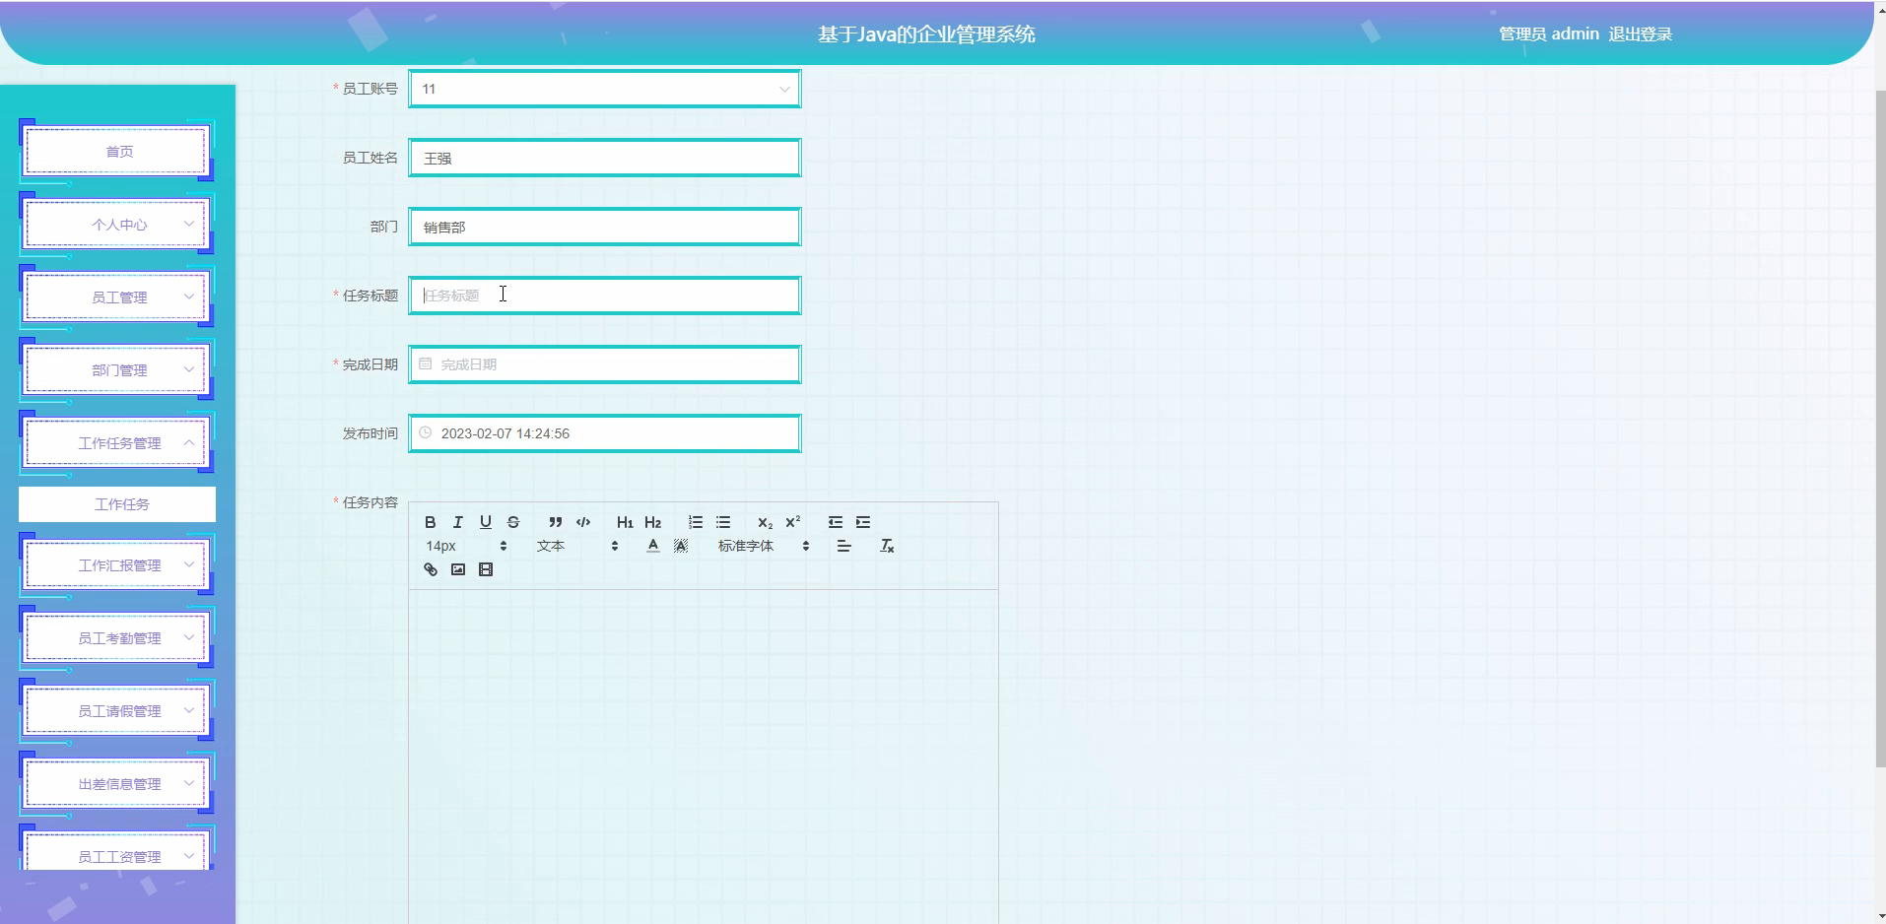Insert a blockquote in the editor
Image resolution: width=1886 pixels, height=924 pixels.
coord(556,522)
